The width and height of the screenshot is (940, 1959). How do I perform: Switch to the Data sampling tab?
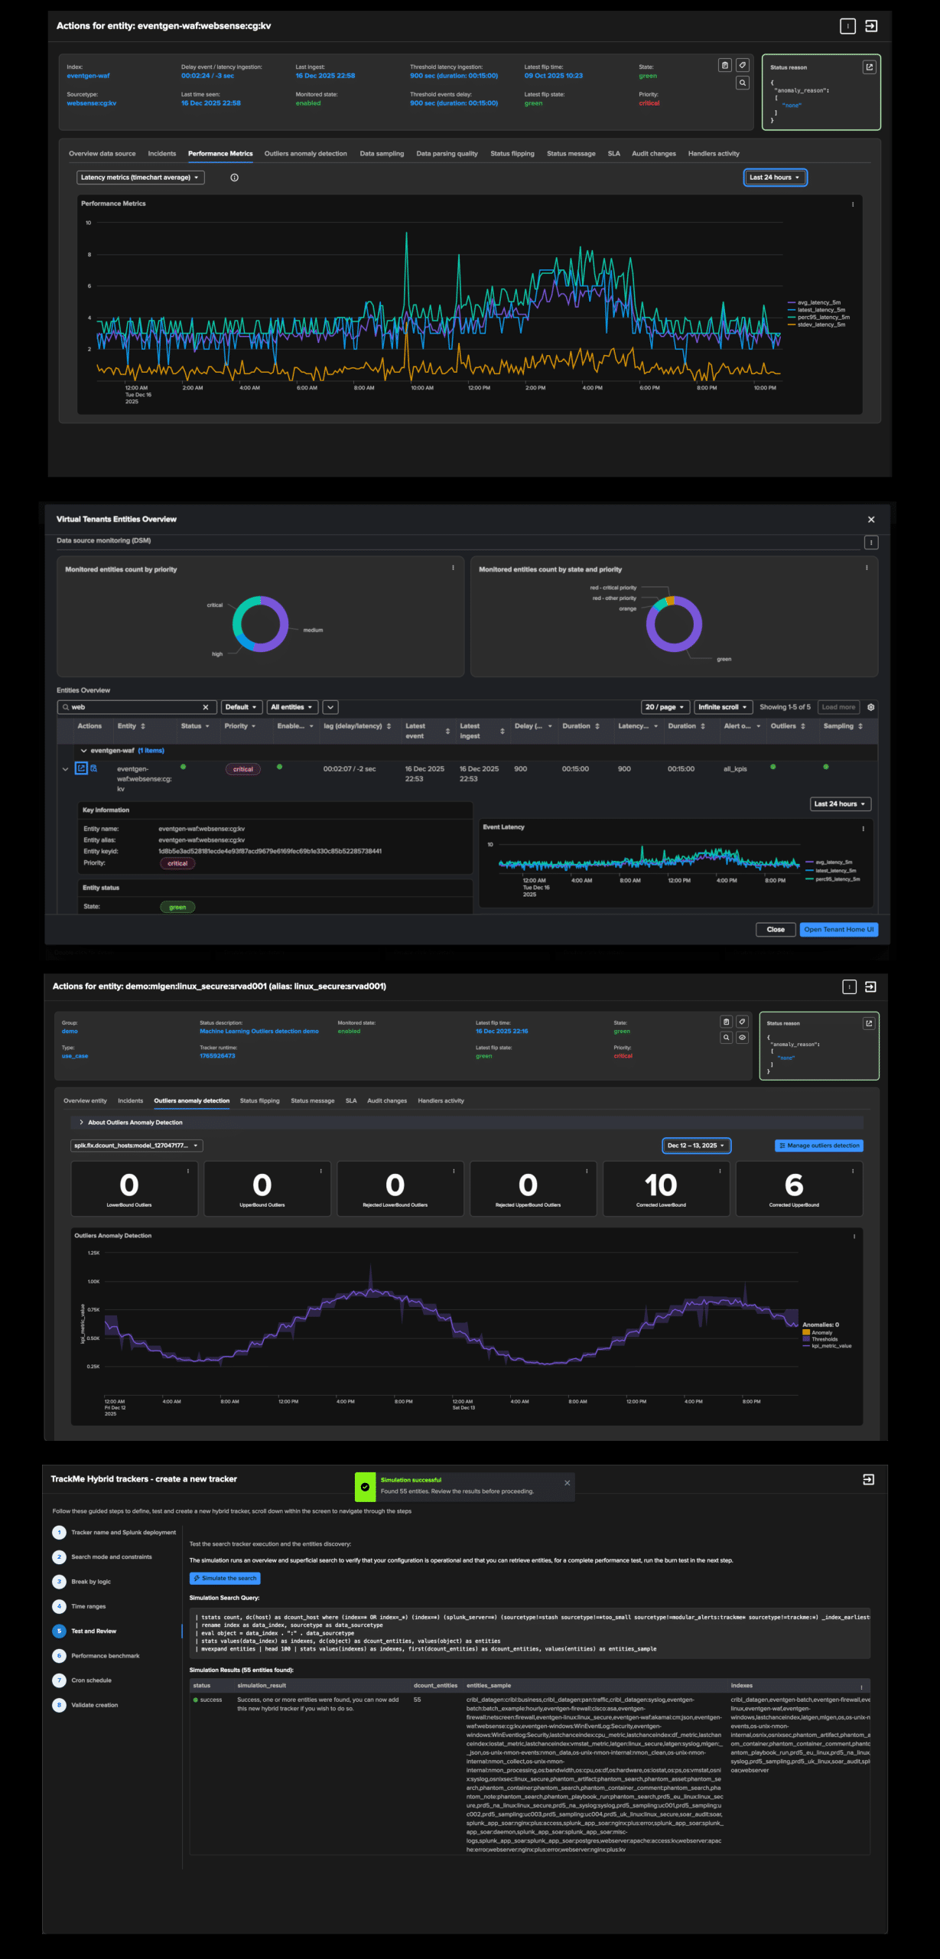[x=382, y=154]
